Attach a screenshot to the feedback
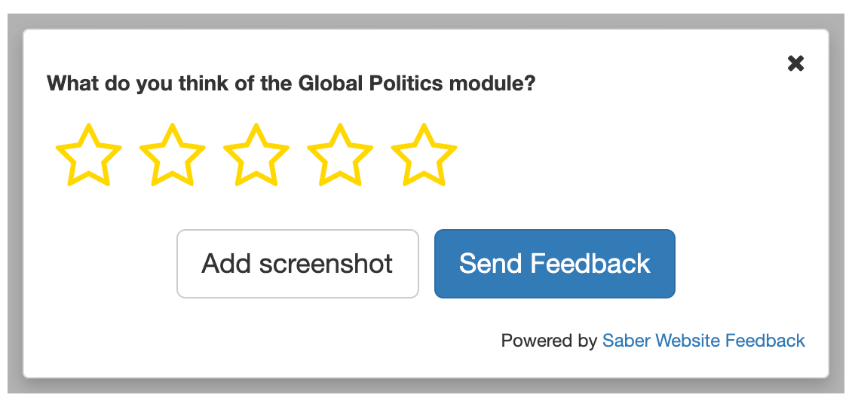 pos(297,264)
